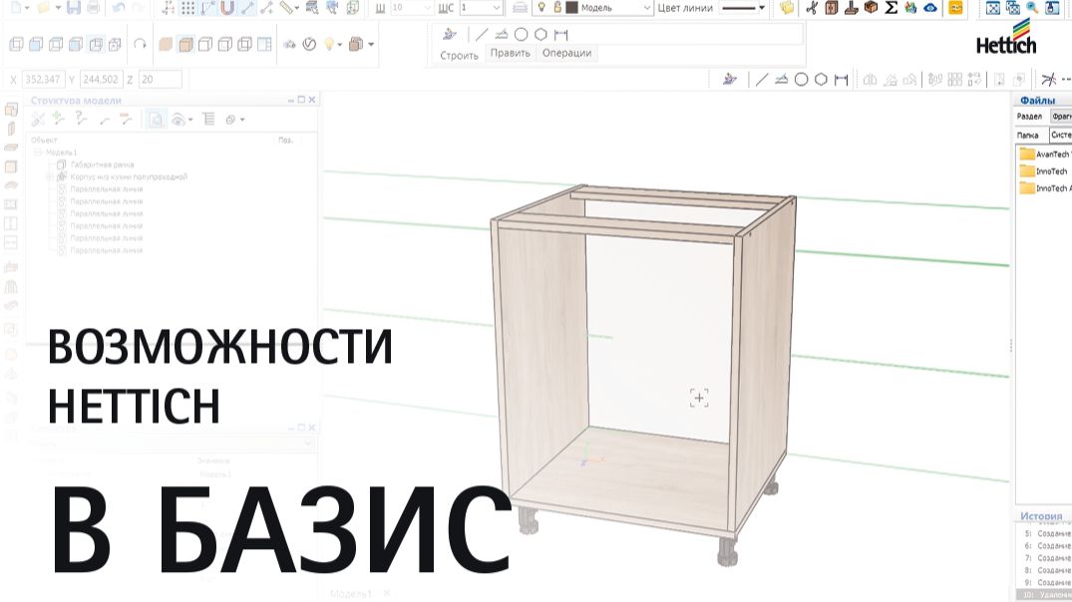
Task: Select the polygon tool in lower toolbar
Action: tap(821, 80)
